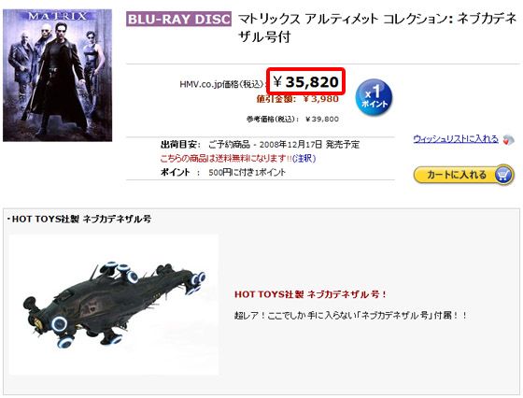This screenshot has height=398, width=523.
Task: Click the black HOT TOYS社製 section header
Action: point(79,219)
